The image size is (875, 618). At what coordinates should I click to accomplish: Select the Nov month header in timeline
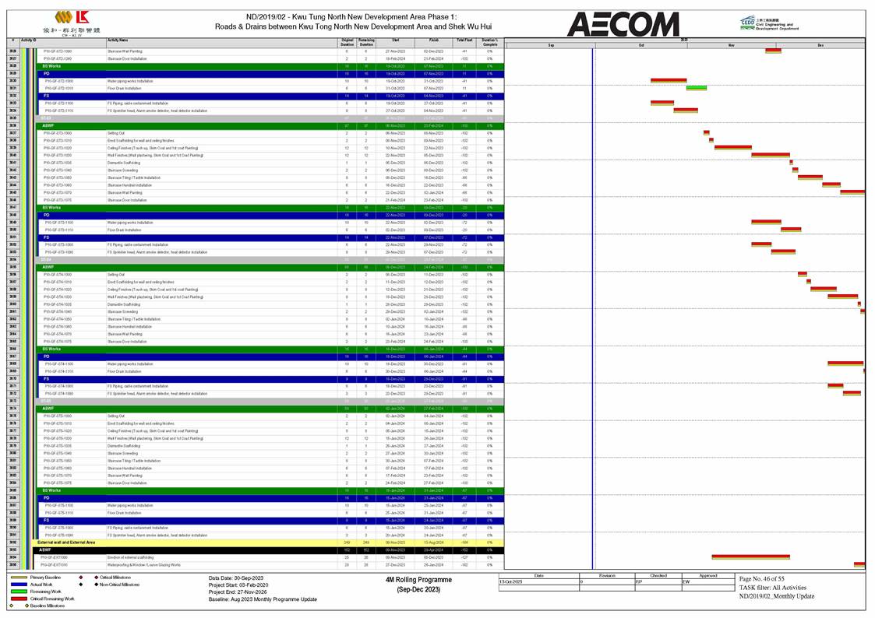click(731, 45)
